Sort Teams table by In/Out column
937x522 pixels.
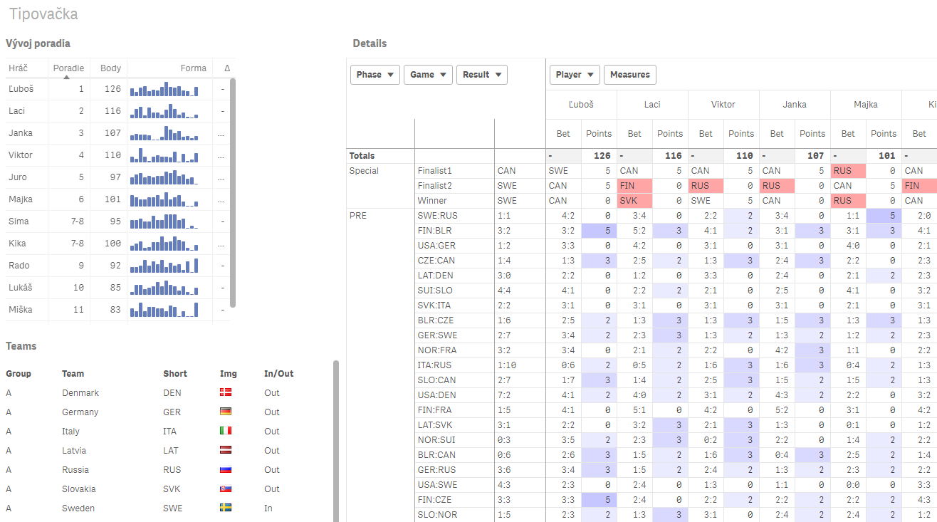coord(278,373)
